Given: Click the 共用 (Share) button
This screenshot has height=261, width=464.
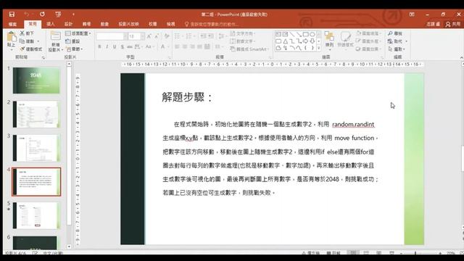Looking at the screenshot, I should (453, 24).
